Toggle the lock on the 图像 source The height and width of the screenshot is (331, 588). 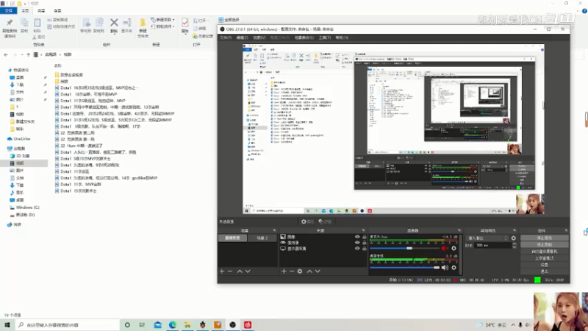364,237
